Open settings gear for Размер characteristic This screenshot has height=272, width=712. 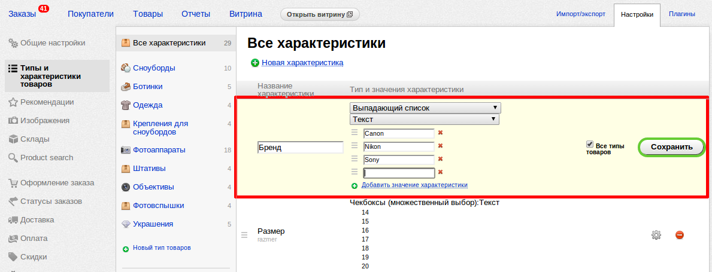(x=656, y=235)
